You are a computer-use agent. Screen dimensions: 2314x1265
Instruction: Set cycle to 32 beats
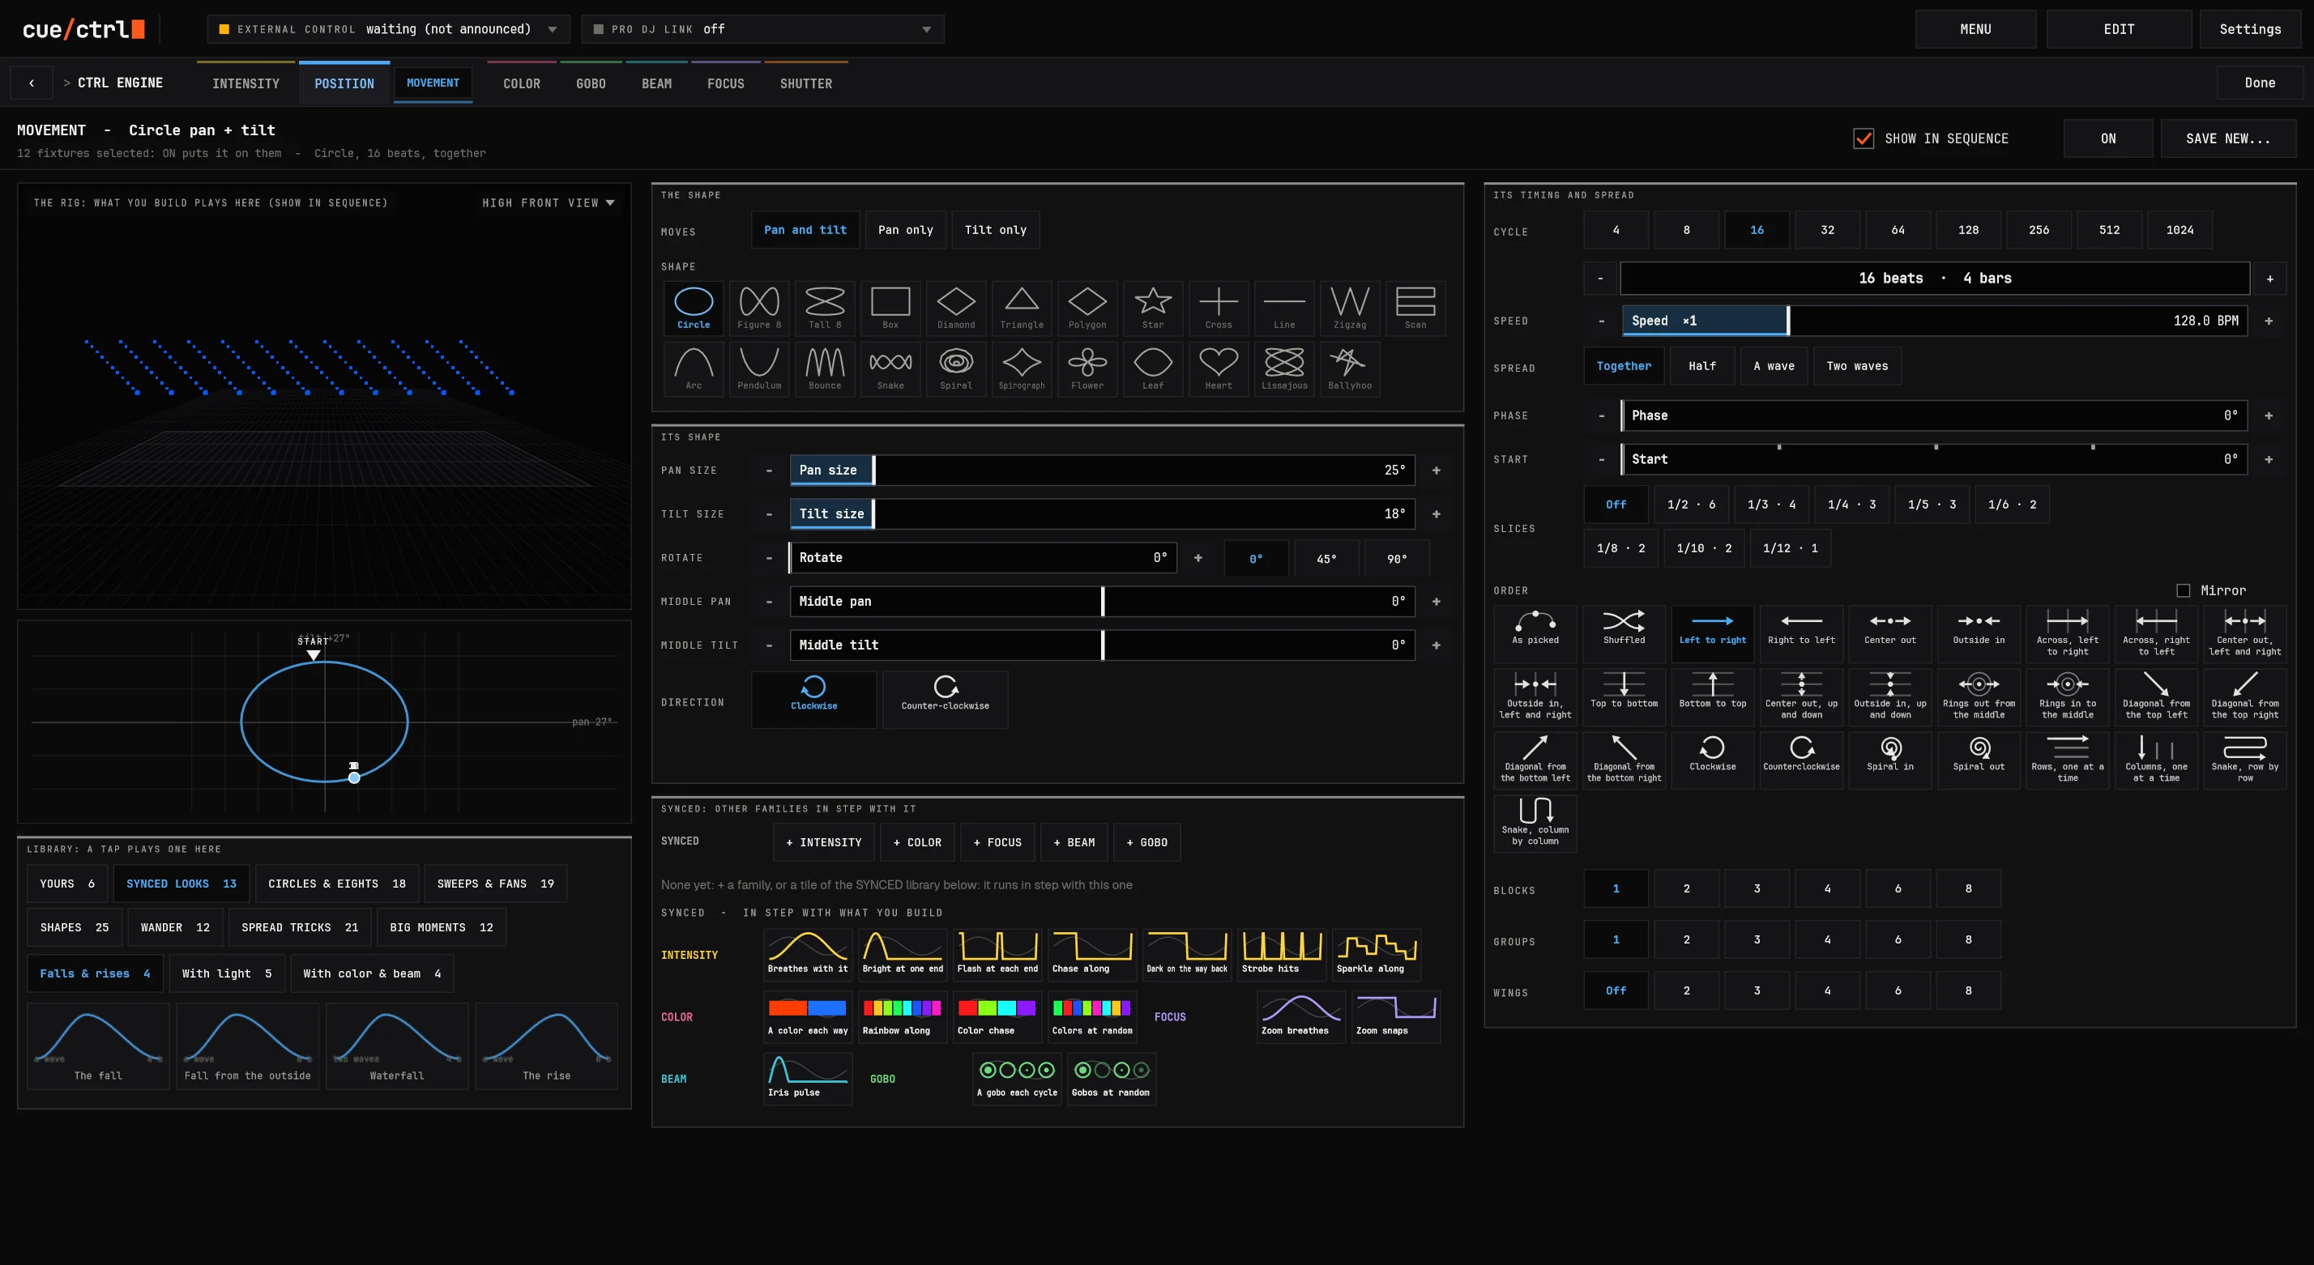1827,230
